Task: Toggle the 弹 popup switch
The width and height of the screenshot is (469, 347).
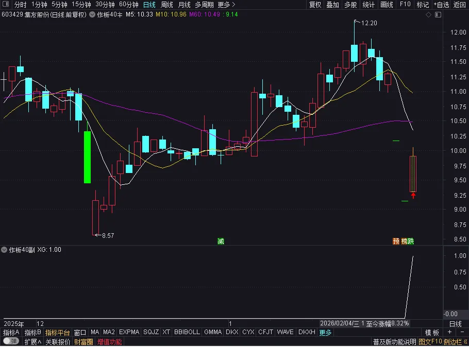Action: 11,341
